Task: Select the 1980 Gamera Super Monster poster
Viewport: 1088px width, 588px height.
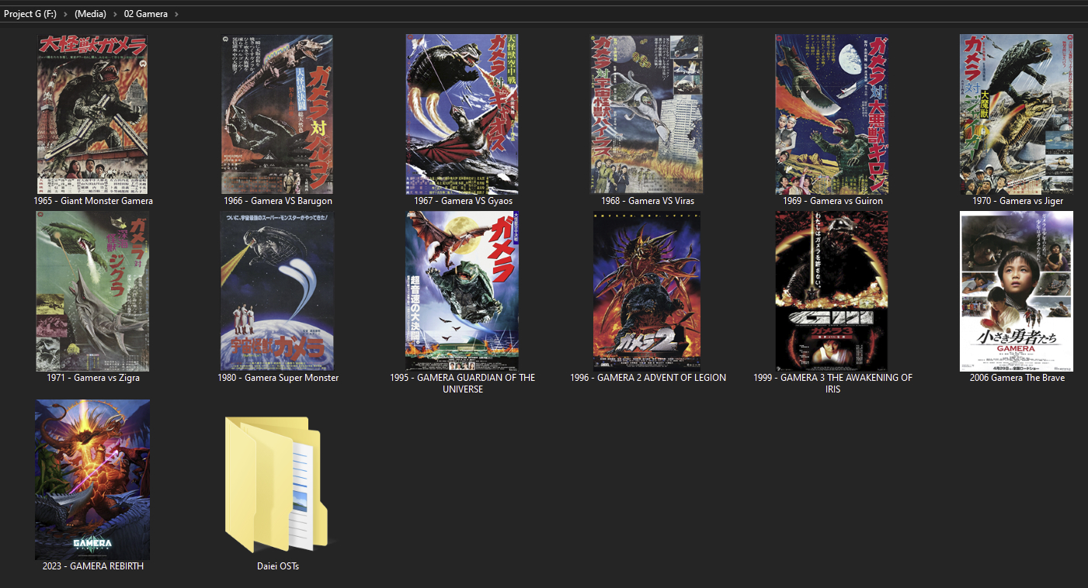Action: click(x=277, y=291)
